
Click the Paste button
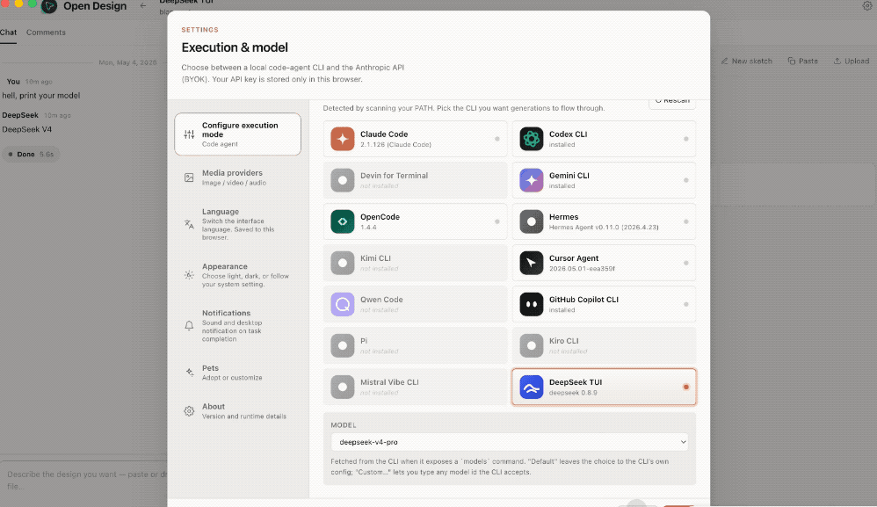pyautogui.click(x=802, y=61)
